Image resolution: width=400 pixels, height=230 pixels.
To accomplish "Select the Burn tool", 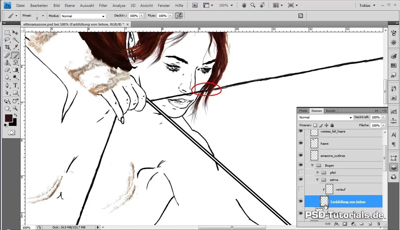I will (15, 77).
